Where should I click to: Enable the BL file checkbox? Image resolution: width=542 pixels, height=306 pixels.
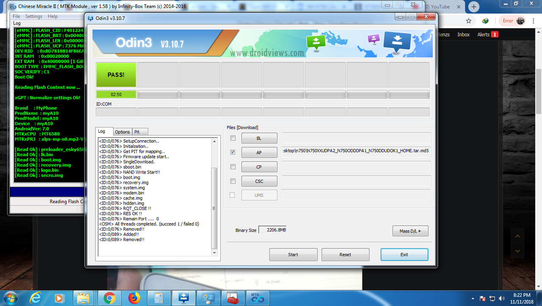(232, 138)
